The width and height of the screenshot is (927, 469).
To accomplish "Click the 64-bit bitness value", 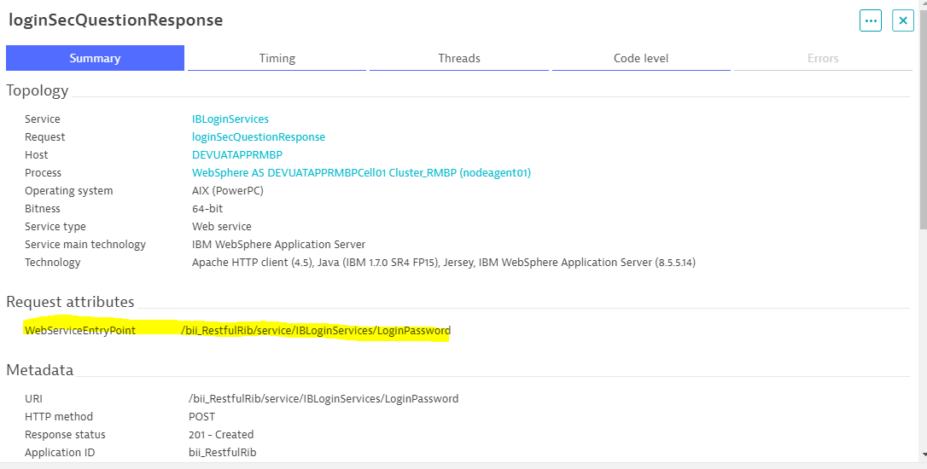I will pos(207,209).
